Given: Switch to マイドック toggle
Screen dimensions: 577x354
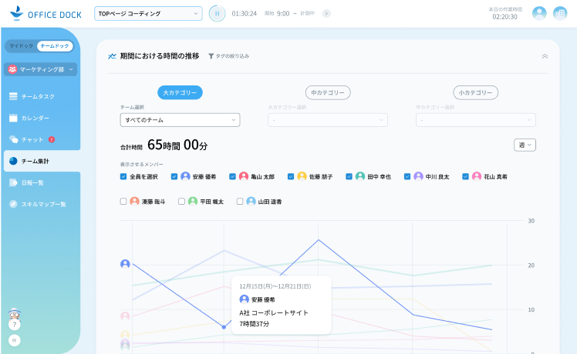Looking at the screenshot, I should coord(22,46).
